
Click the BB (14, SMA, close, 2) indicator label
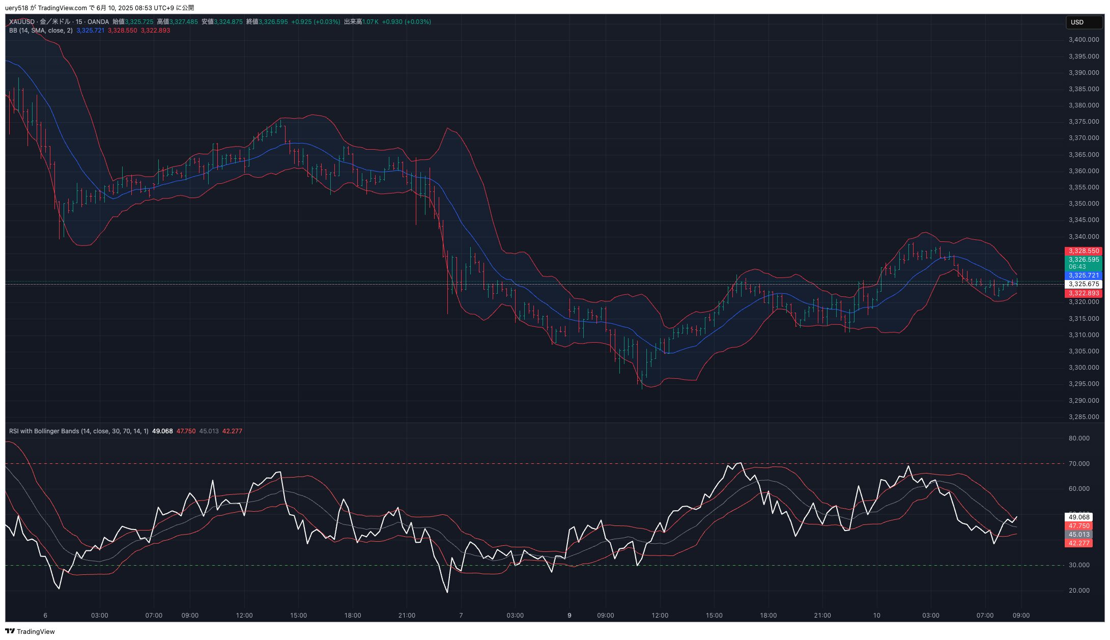click(41, 31)
